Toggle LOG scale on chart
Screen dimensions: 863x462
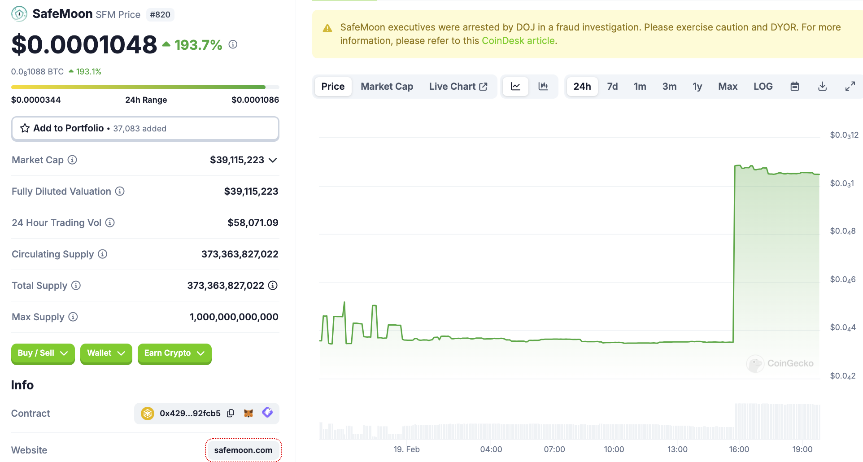click(x=763, y=86)
